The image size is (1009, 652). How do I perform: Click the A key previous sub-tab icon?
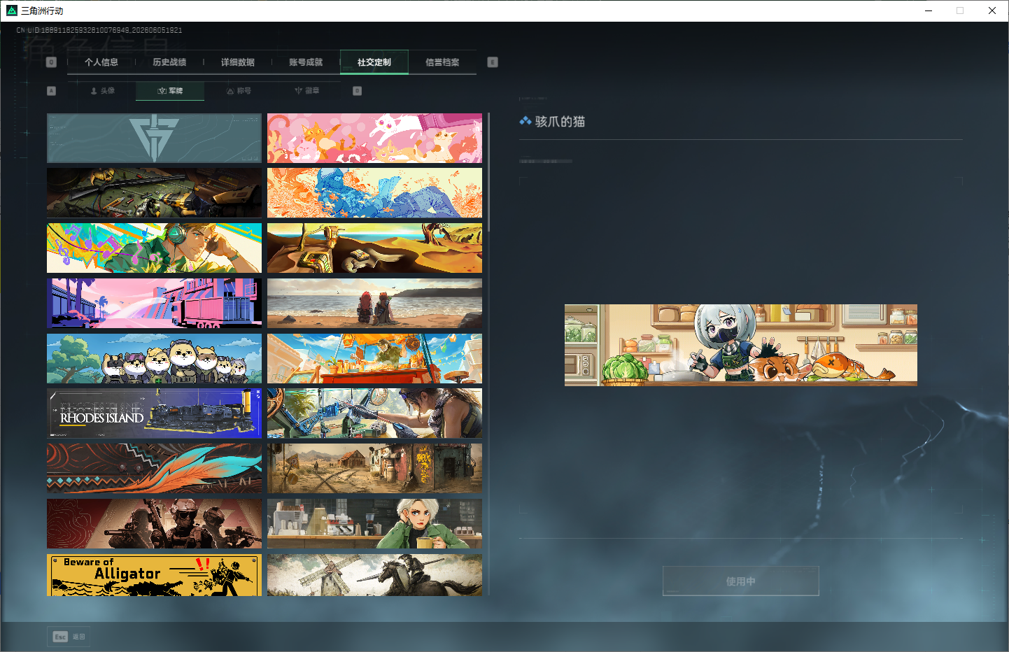pyautogui.click(x=51, y=91)
